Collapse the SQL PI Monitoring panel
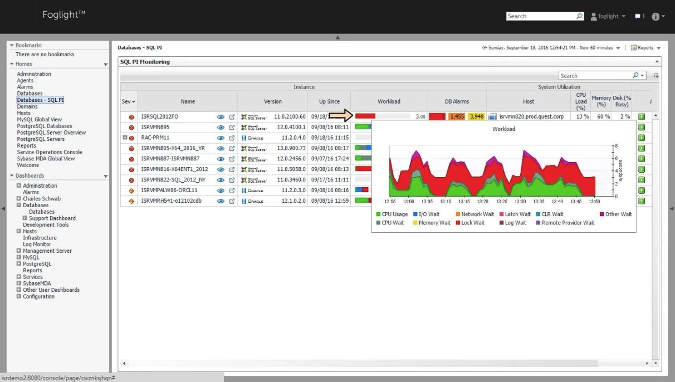The width and height of the screenshot is (675, 382). point(657,62)
